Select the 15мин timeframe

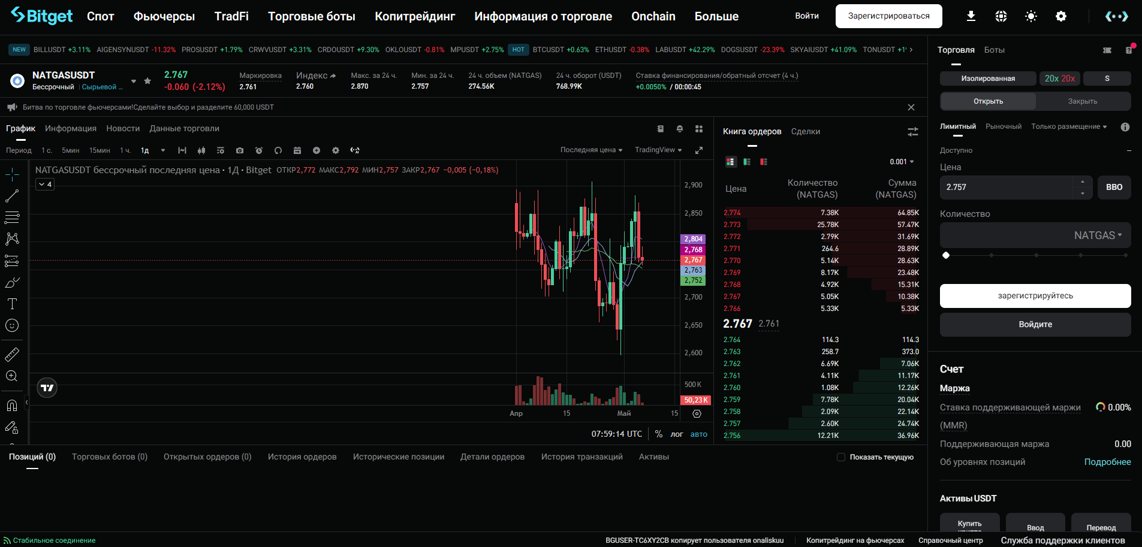click(100, 150)
